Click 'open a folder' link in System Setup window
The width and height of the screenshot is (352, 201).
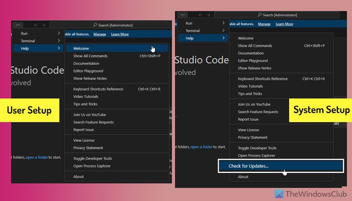[201, 147]
